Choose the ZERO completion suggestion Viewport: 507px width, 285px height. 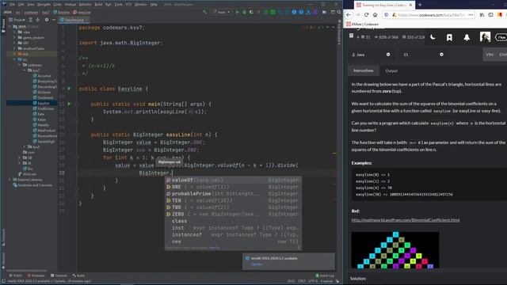point(233,214)
